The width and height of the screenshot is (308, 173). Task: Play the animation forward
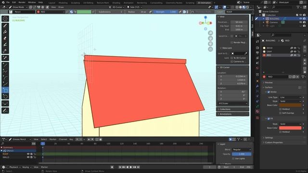coord(131,167)
